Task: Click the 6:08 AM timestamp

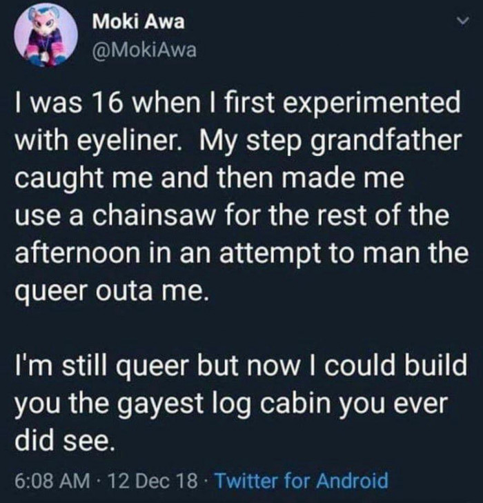Action: (46, 480)
